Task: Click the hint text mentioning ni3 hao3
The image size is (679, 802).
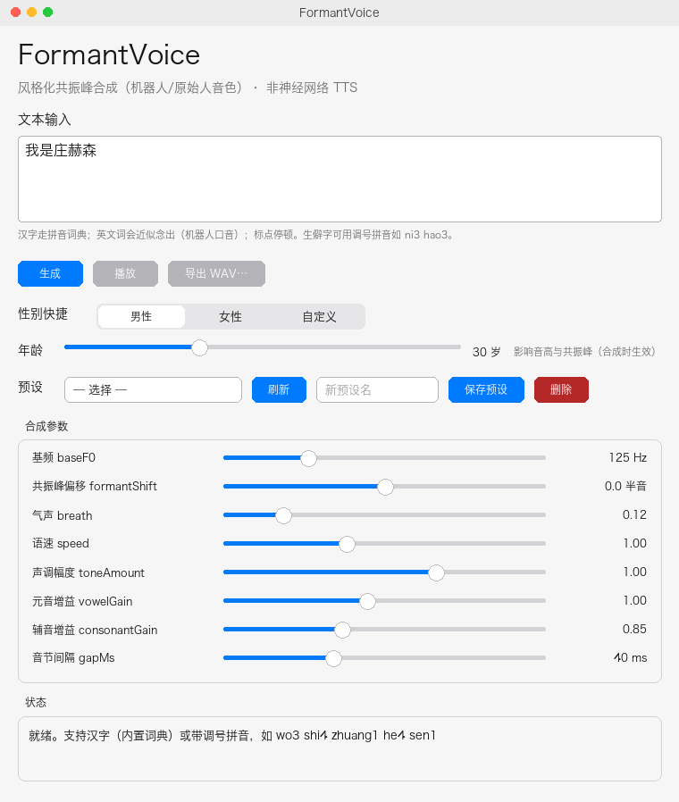Action: click(x=236, y=235)
